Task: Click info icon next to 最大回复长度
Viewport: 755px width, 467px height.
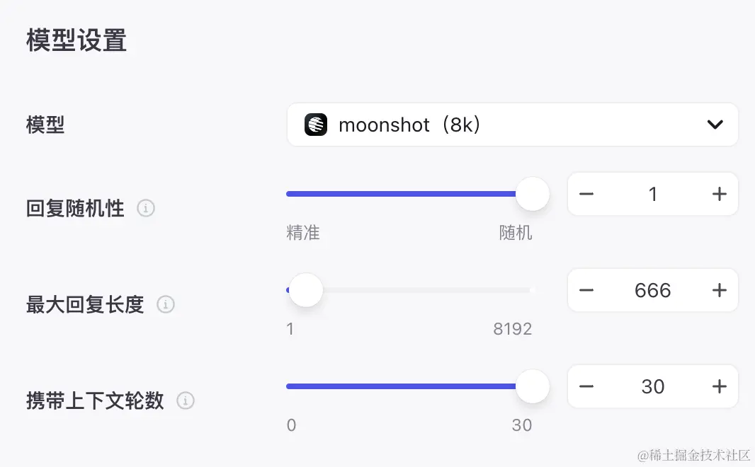Action: pos(165,305)
